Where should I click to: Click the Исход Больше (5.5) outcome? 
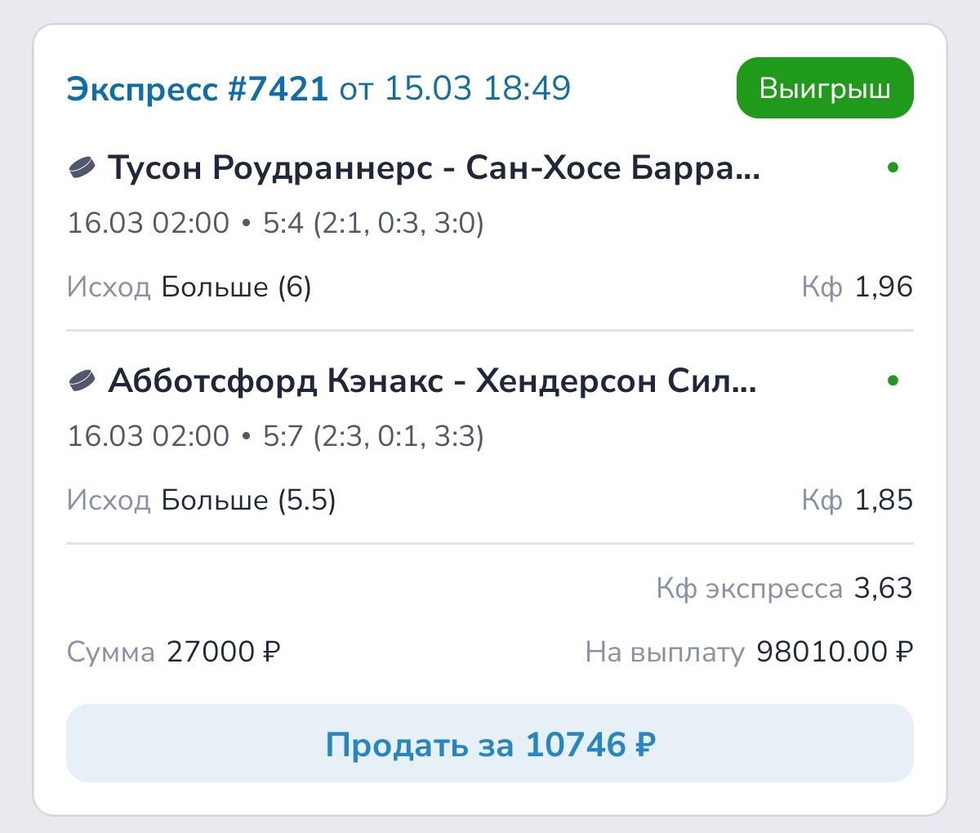pyautogui.click(x=248, y=500)
